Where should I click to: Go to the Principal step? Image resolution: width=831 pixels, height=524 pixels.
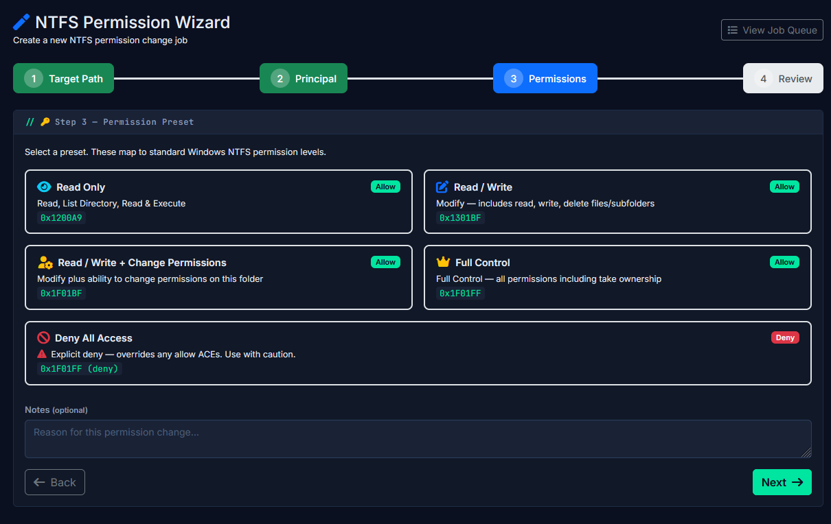tap(304, 78)
